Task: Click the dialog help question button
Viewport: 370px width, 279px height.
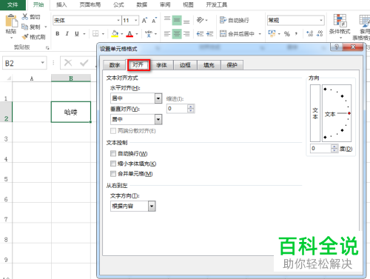Action: pyautogui.click(x=337, y=47)
